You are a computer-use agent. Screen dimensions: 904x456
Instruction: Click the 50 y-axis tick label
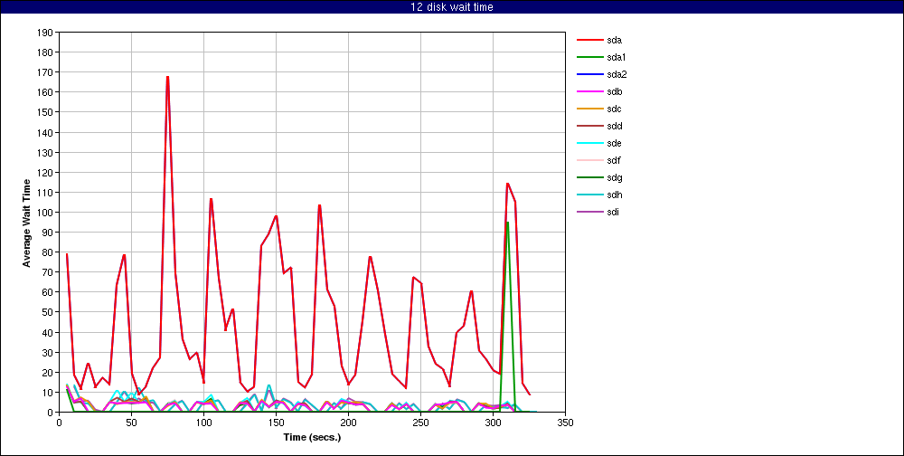pos(48,312)
